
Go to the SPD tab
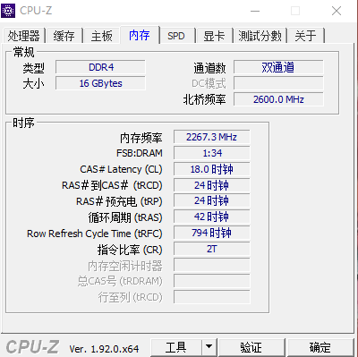tap(176, 36)
